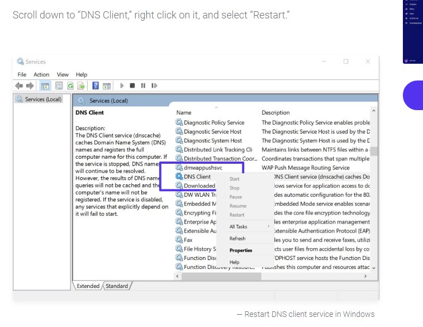The height and width of the screenshot is (327, 423).
Task: Select gear icon of dmwappushsvc row
Action: tap(179, 167)
